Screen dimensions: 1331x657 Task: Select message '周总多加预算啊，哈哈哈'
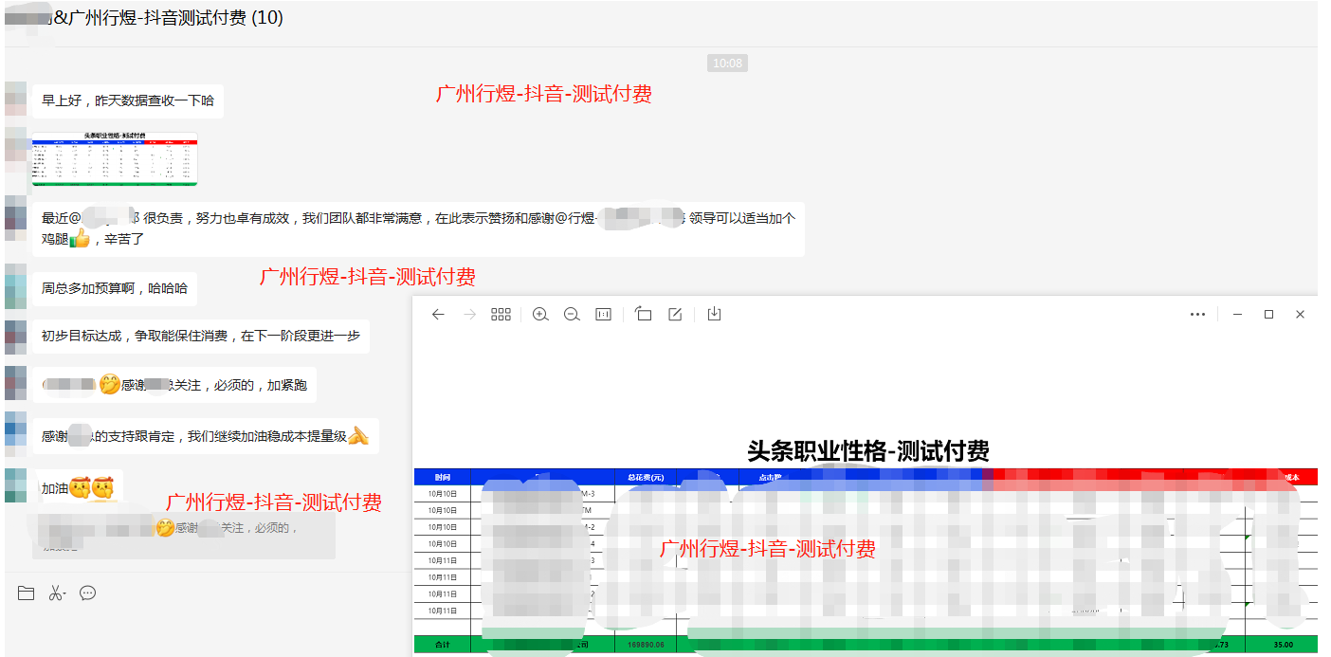tap(115, 288)
